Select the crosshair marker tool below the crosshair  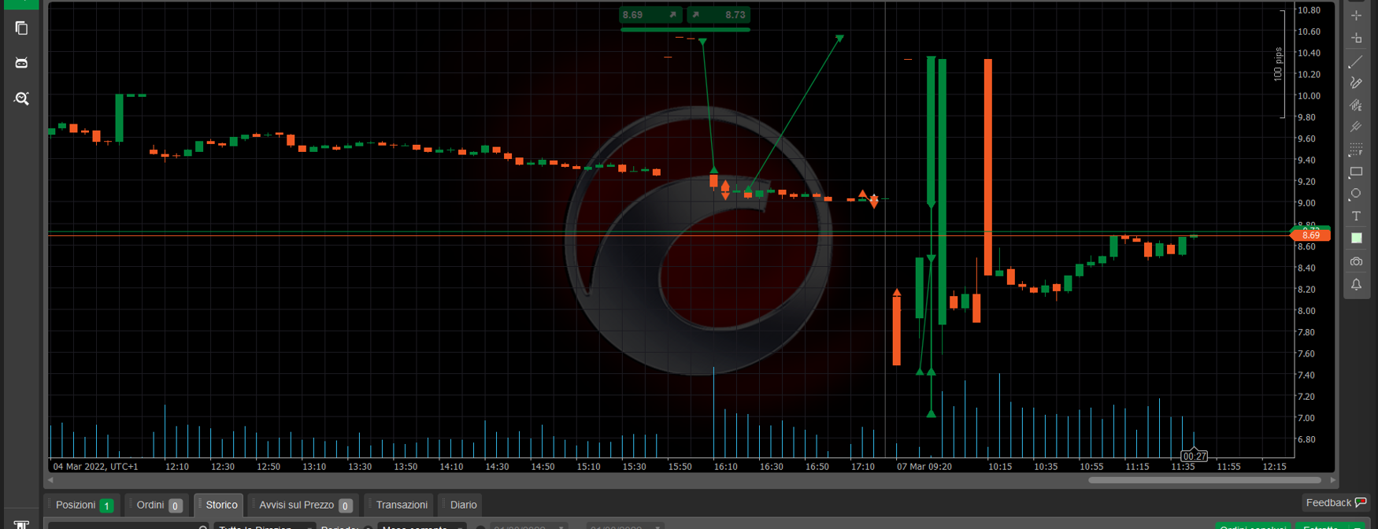(1356, 38)
